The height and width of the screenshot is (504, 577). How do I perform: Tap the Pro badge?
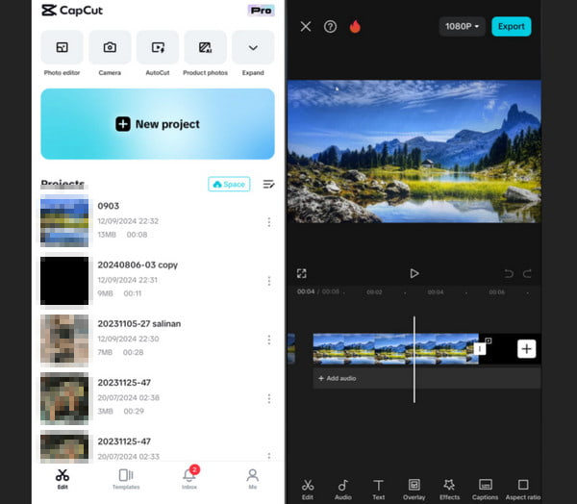[x=261, y=11]
